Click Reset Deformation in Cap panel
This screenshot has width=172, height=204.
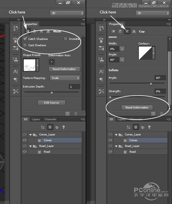137,108
